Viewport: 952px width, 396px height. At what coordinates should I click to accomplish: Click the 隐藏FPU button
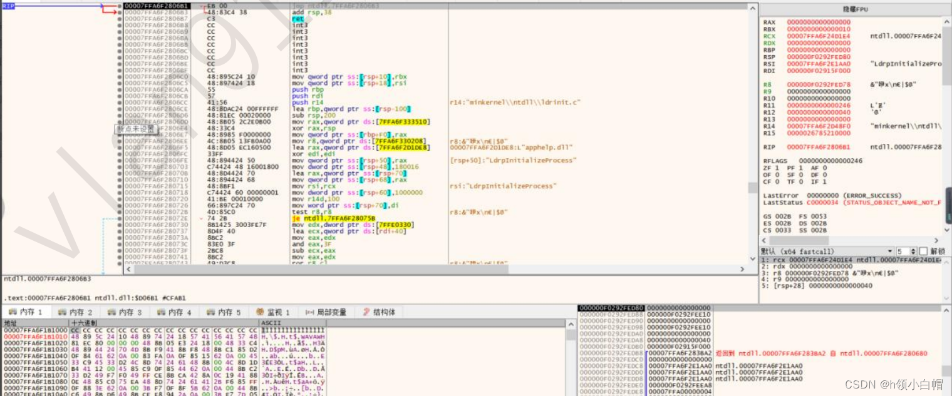tap(854, 10)
